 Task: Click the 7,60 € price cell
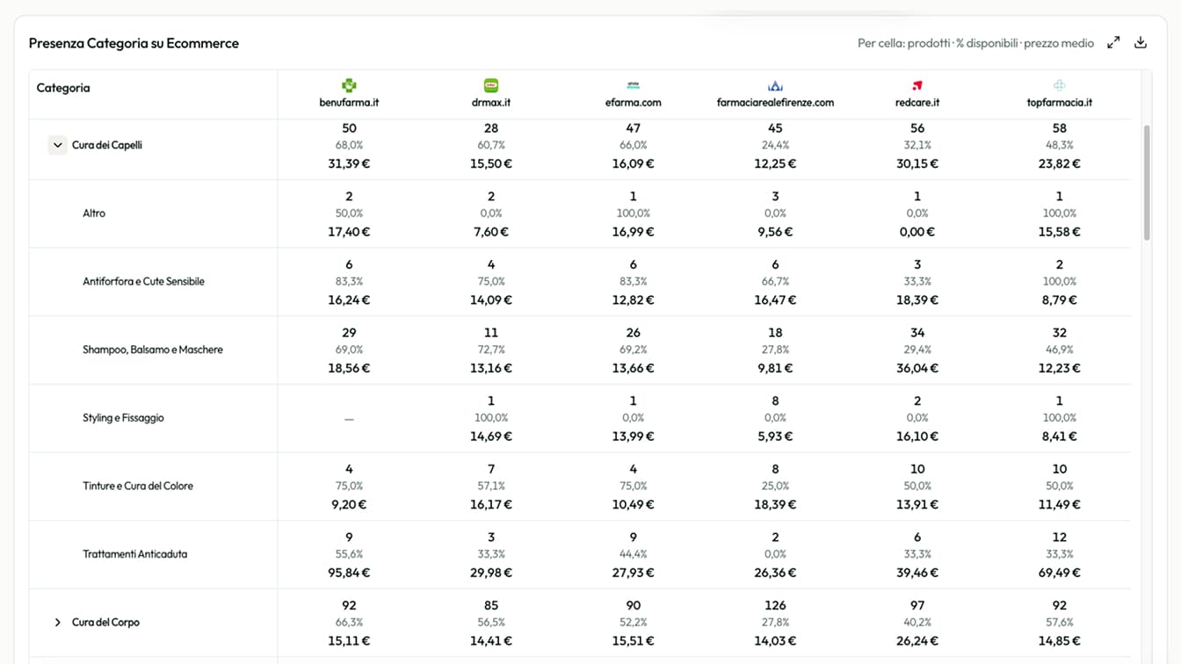[491, 232]
